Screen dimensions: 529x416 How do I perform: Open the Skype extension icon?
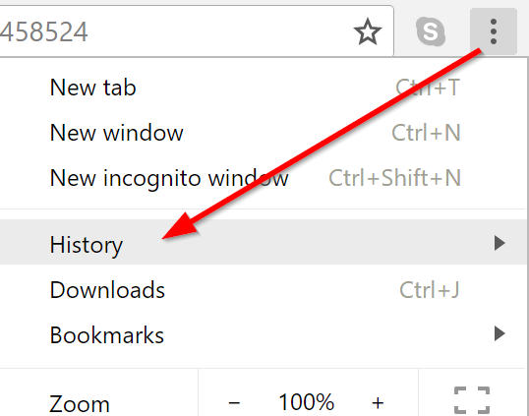[x=431, y=31]
